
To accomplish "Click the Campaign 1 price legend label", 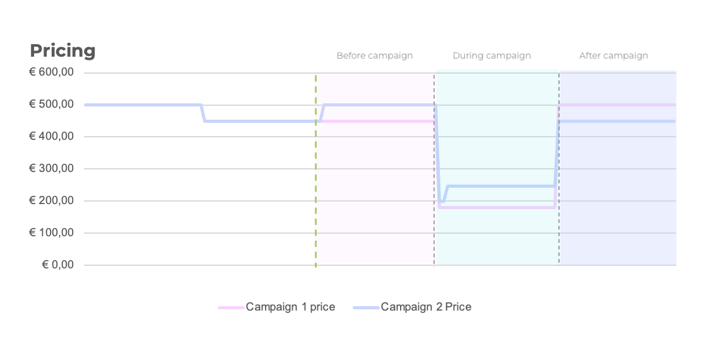I will point(290,307).
